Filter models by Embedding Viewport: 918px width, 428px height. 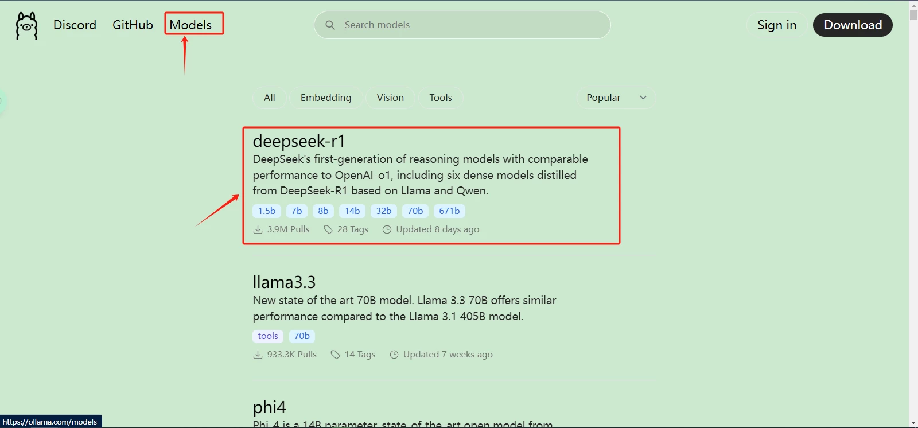pos(326,98)
